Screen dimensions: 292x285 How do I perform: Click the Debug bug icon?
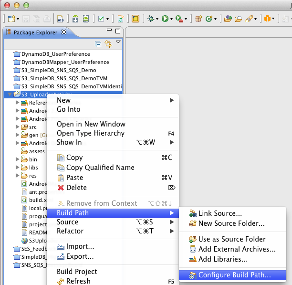(151, 19)
